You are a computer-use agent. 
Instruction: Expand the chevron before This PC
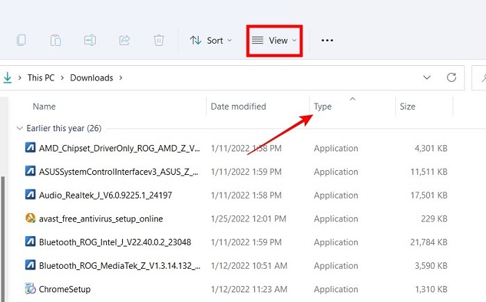pos(20,78)
